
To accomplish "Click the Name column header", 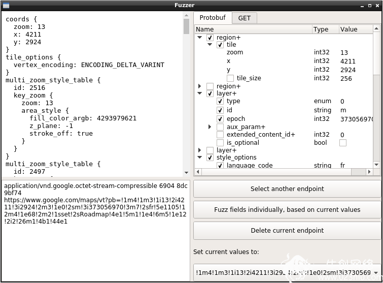I will [253, 29].
